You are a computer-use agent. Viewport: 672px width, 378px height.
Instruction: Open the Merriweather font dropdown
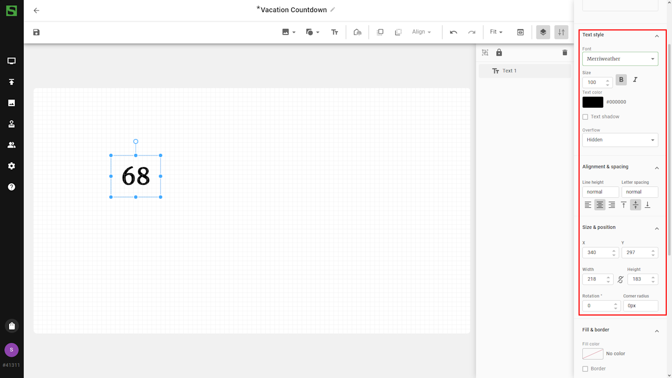(620, 59)
